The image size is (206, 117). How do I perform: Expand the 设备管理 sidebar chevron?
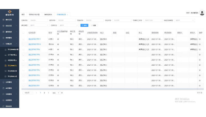(16, 82)
